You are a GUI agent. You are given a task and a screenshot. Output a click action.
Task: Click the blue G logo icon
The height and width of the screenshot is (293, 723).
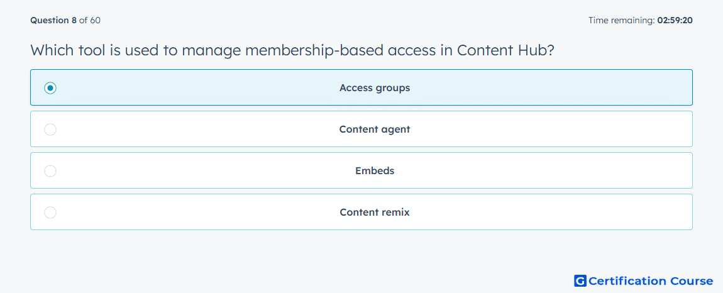point(580,280)
